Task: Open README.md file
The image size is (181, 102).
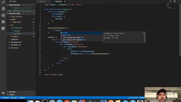Action: (16, 45)
